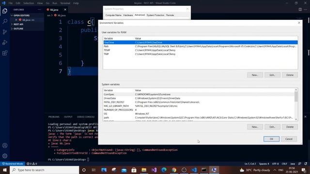Click Delete button under System variables
The width and height of the screenshot is (310, 174).
point(290,127)
